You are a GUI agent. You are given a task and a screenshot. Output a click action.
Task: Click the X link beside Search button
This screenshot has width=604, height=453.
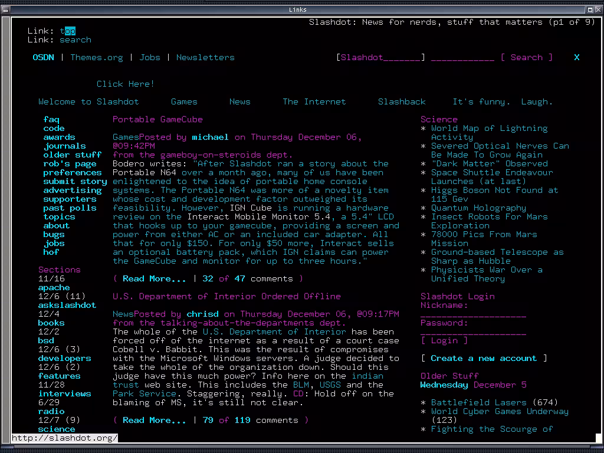[577, 57]
